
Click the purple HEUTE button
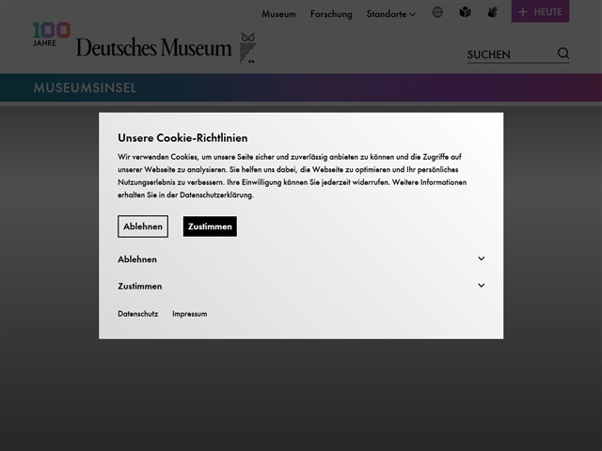[540, 11]
